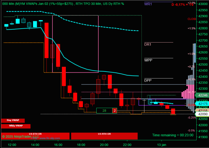
Task: Click the 42800 price axis label
Action: pos(203,28)
